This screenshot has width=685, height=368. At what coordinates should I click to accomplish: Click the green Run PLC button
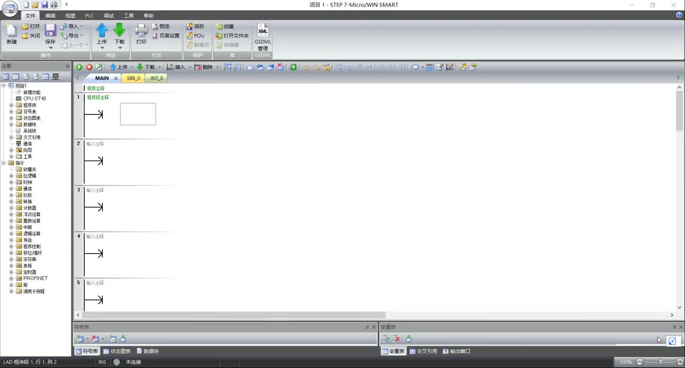pyautogui.click(x=79, y=67)
